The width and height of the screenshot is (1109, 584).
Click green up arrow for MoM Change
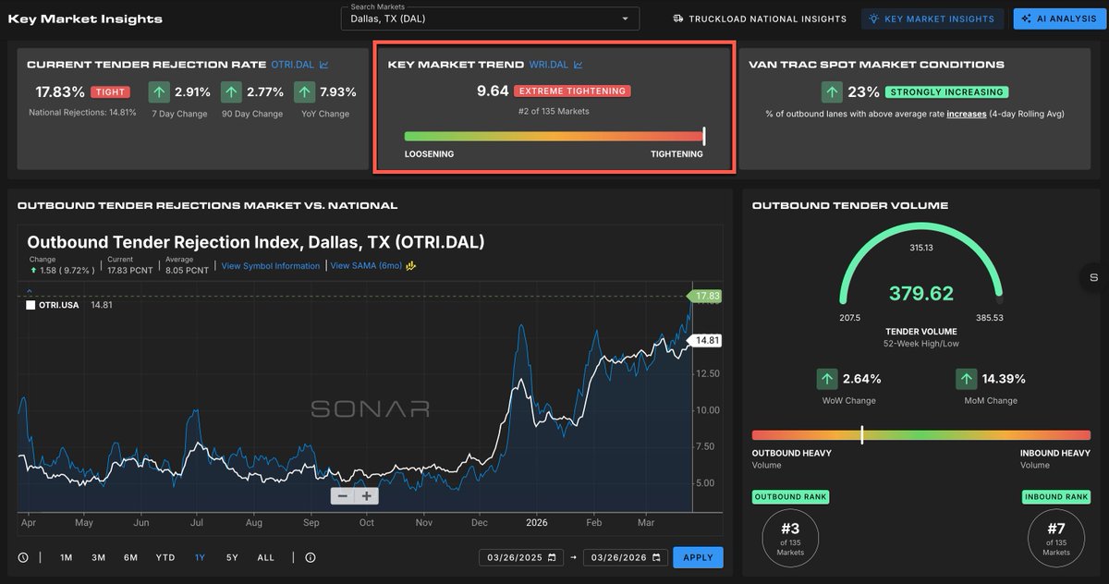(966, 379)
